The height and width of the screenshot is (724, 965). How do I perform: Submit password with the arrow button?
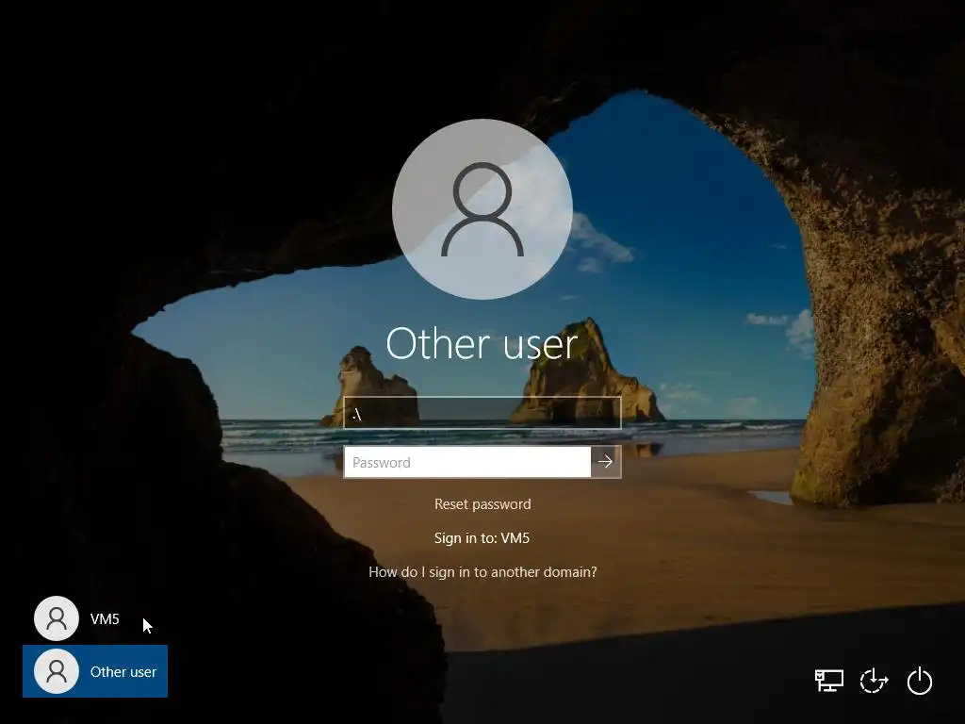click(606, 462)
